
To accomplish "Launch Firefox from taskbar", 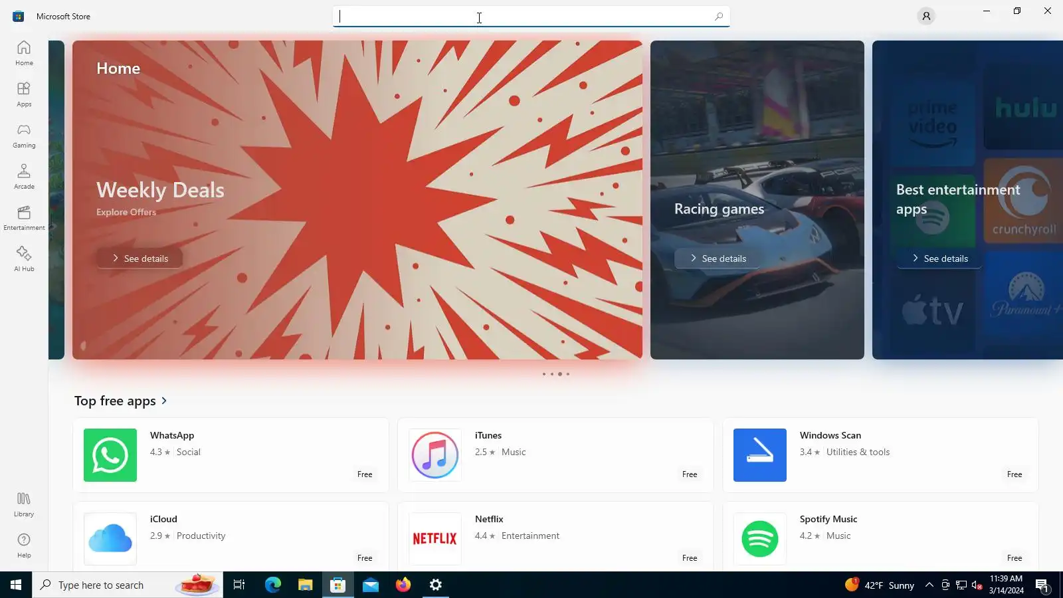I will pos(403,585).
